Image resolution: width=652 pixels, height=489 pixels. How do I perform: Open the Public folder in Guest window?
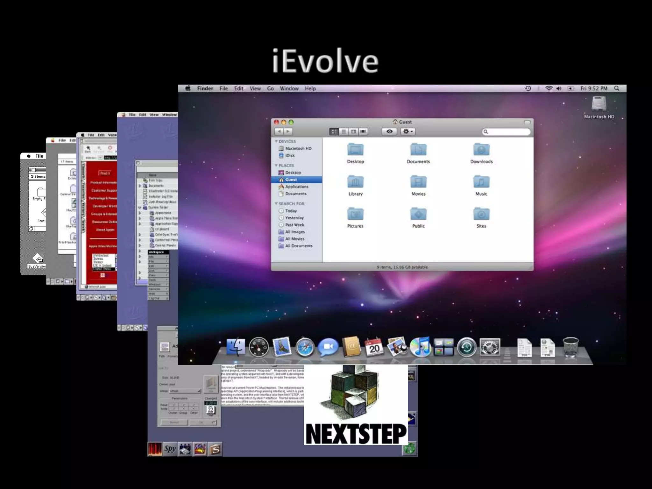(418, 214)
